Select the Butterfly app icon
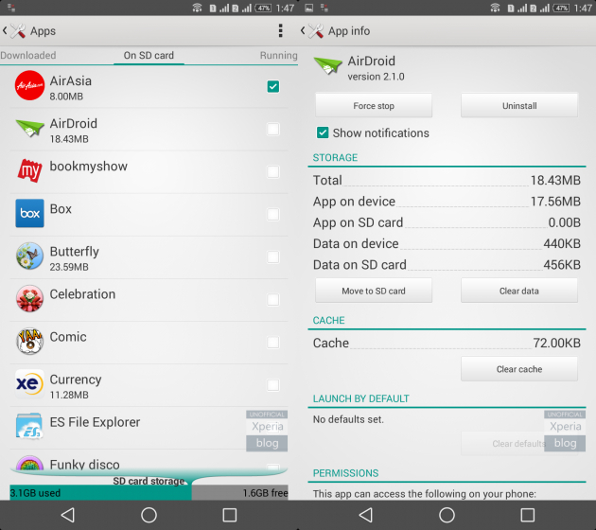 pyautogui.click(x=30, y=256)
